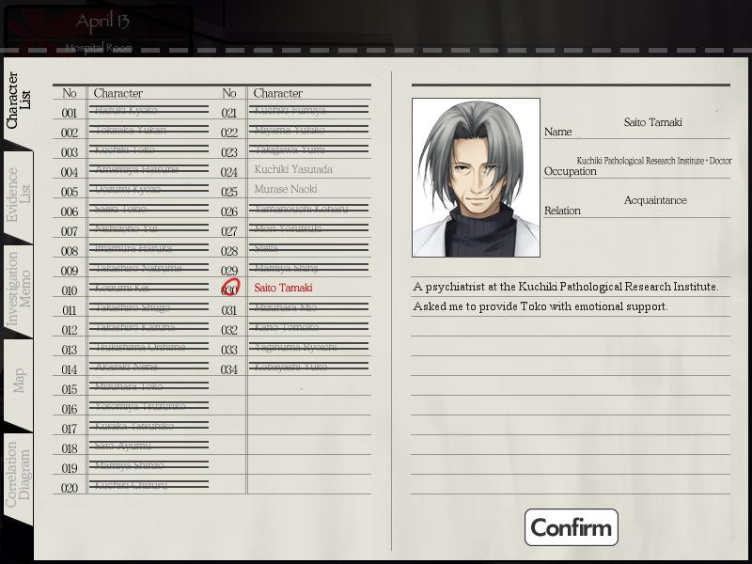The width and height of the screenshot is (752, 564).
Task: Select Saito Tamaki in the character list
Action: 283,288
